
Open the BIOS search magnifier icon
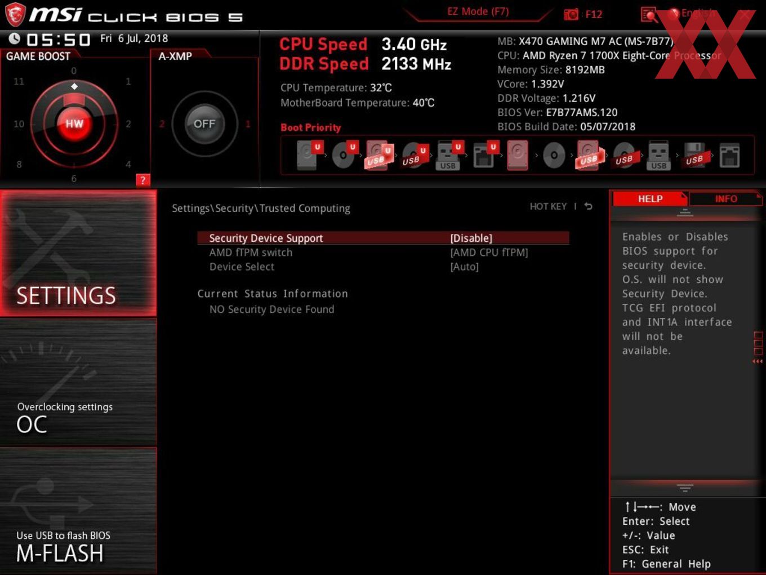[649, 14]
